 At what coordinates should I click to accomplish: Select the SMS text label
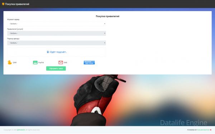(66, 63)
